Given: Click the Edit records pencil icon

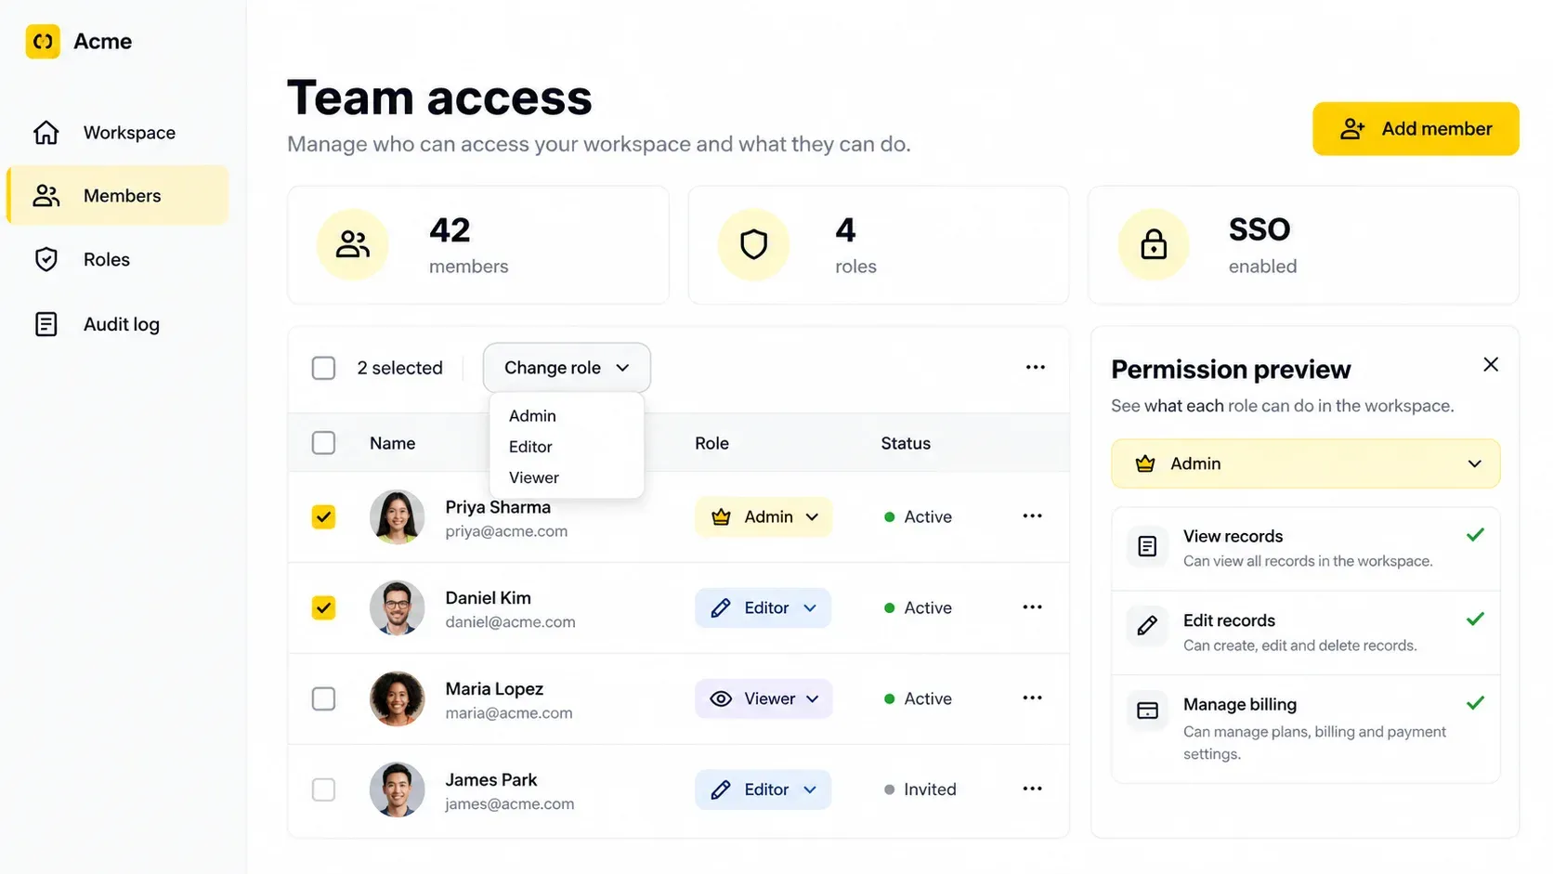Looking at the screenshot, I should click(x=1147, y=626).
